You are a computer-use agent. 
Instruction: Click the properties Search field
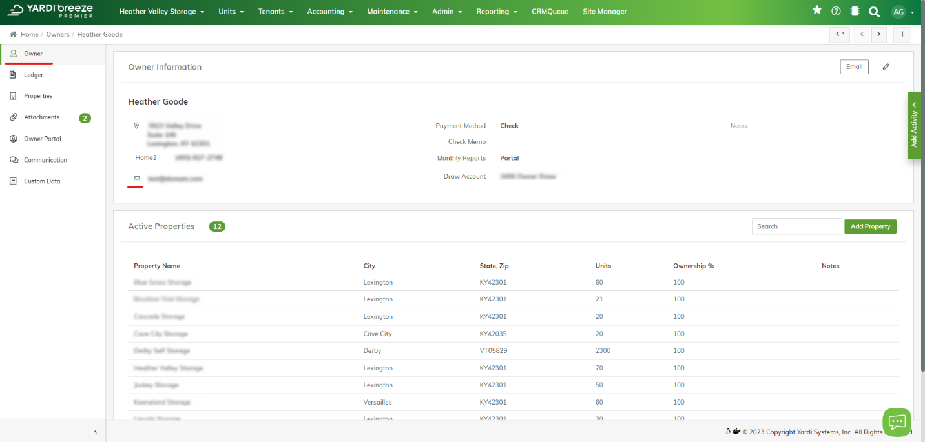(796, 226)
